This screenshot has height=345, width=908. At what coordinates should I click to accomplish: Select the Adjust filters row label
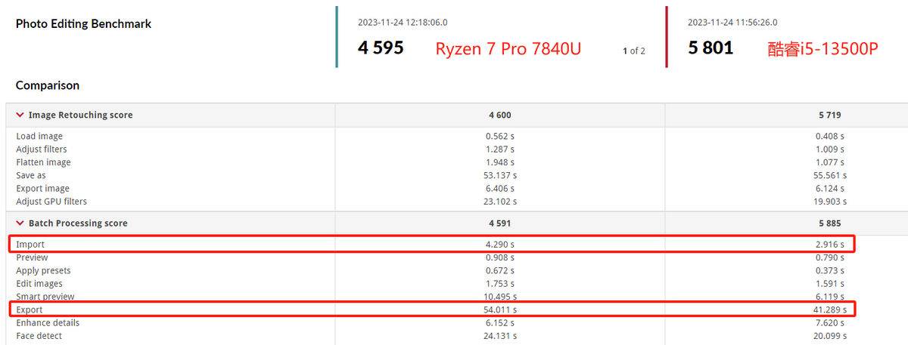[42, 149]
